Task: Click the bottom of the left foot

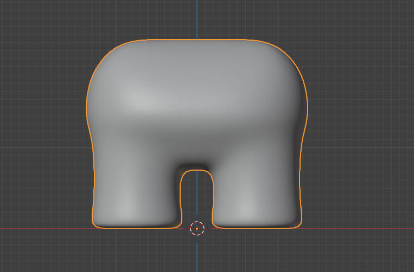Action: pos(136,223)
